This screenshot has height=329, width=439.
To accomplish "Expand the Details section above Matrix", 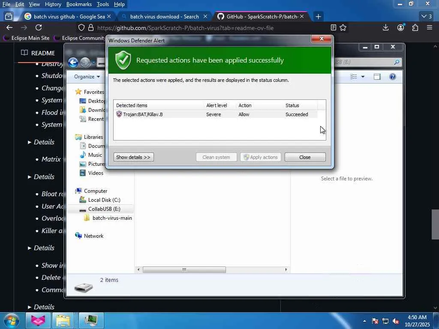I will point(41,142).
